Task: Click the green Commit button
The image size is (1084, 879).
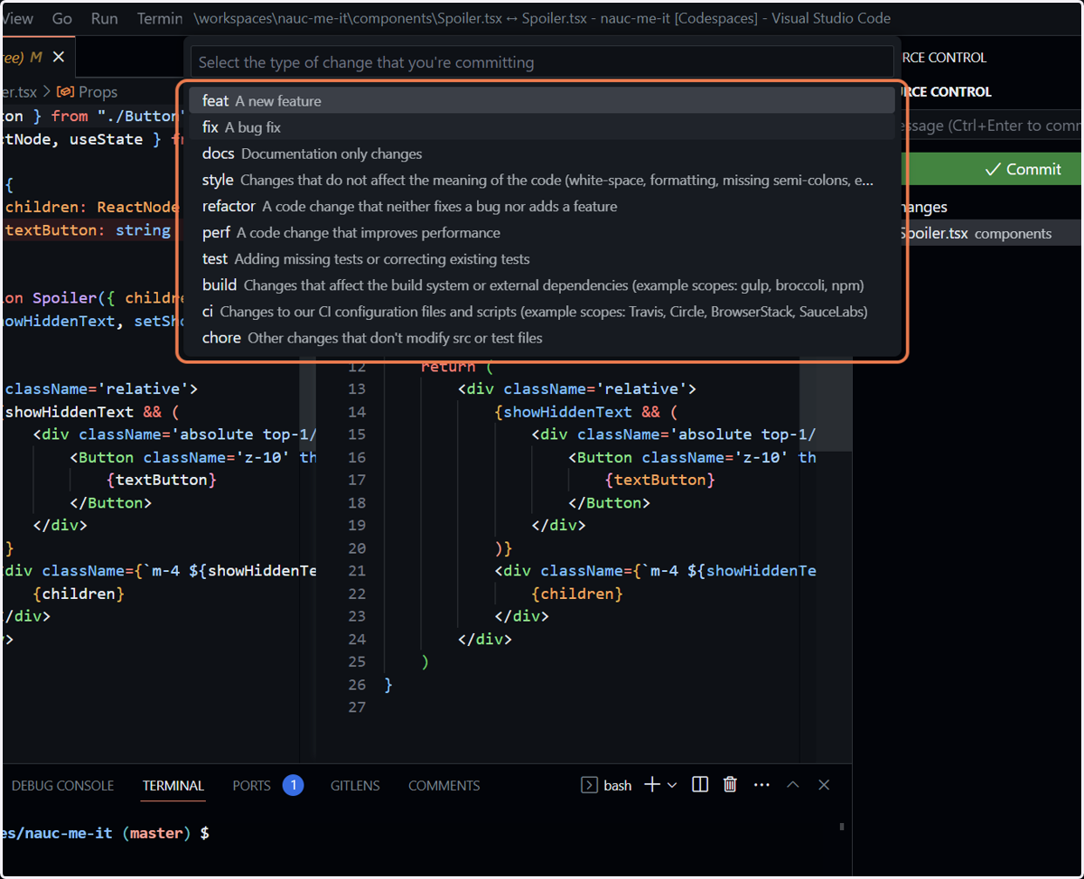Action: 992,169
